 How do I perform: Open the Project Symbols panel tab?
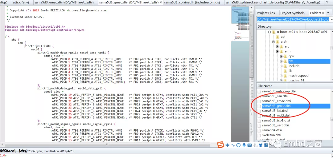(x=292, y=13)
